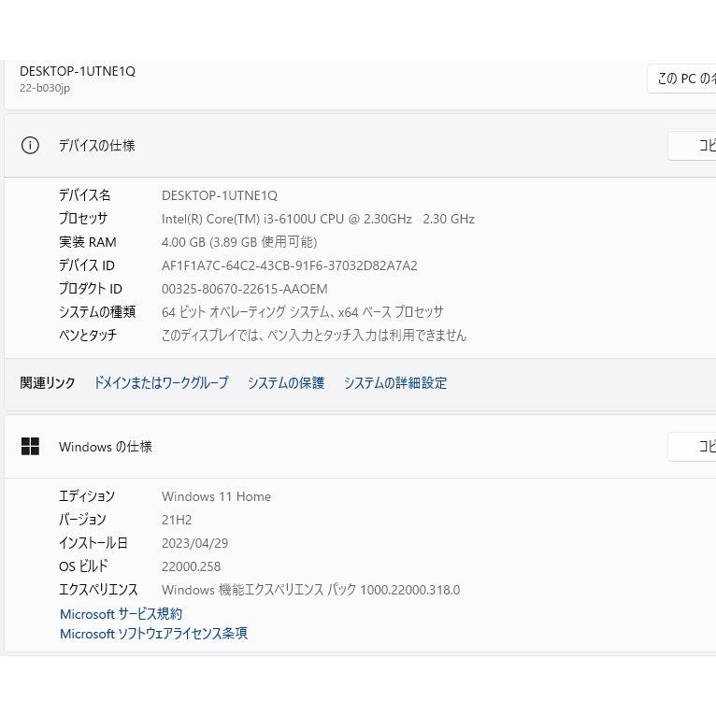Viewport: 716px width, 716px height.
Task: Click the ペンとタッチ label
Action: pyautogui.click(x=88, y=336)
